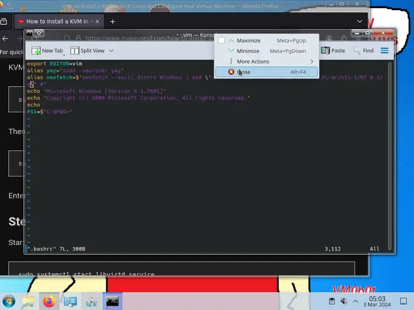Click the '3,112' cursor position indicator
The height and width of the screenshot is (310, 414).
[x=333, y=249]
